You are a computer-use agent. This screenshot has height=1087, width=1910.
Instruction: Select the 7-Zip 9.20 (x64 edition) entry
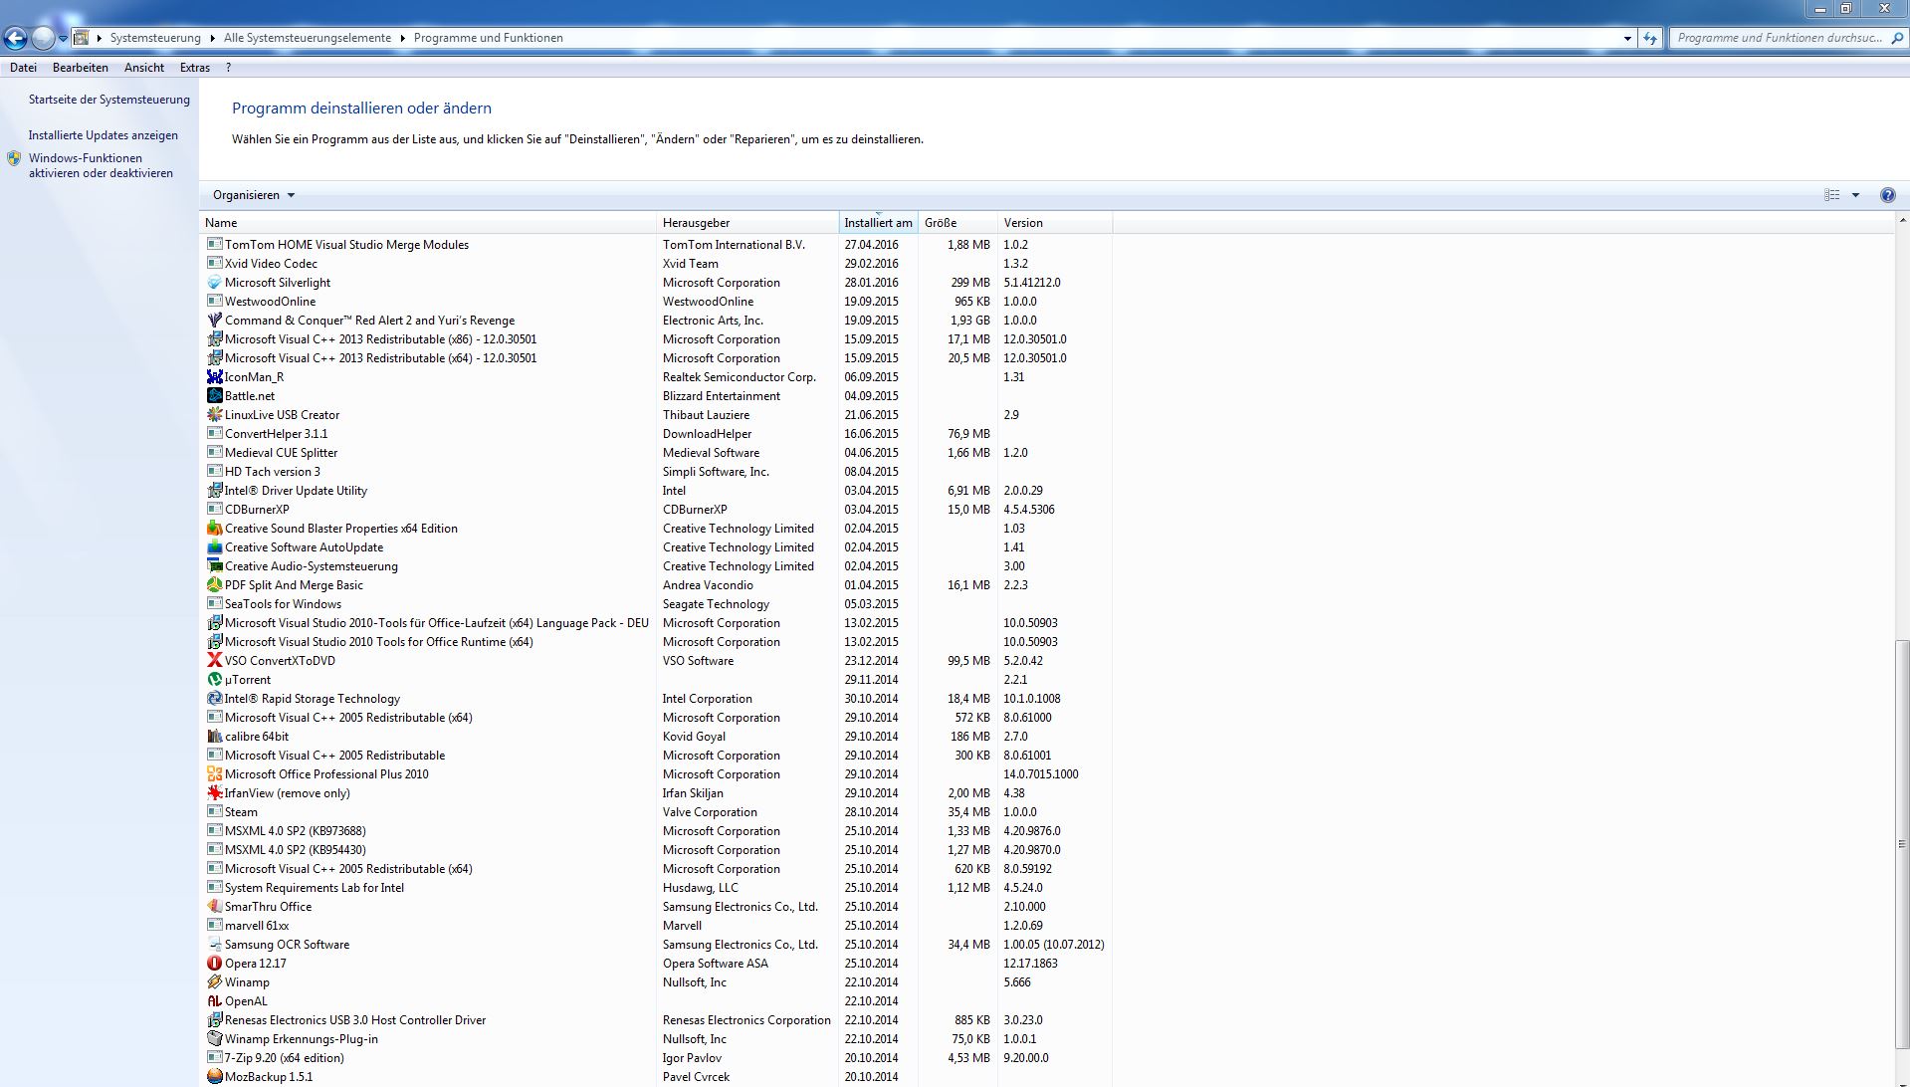click(x=657, y=1058)
